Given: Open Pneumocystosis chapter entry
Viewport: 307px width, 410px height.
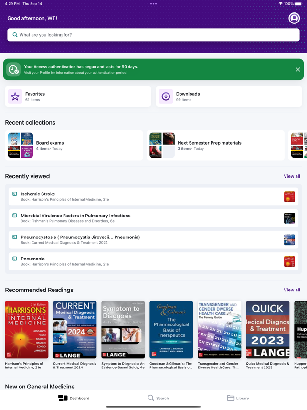Looking at the screenshot, I should coord(153,240).
